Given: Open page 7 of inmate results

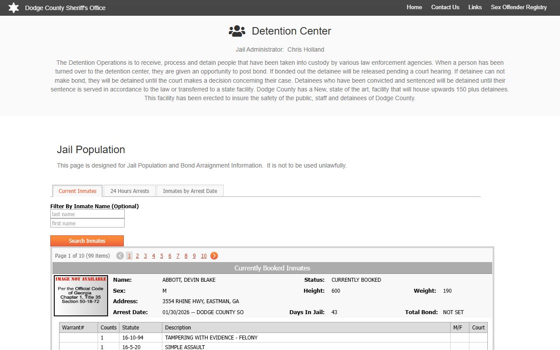Looking at the screenshot, I should [x=178, y=256].
